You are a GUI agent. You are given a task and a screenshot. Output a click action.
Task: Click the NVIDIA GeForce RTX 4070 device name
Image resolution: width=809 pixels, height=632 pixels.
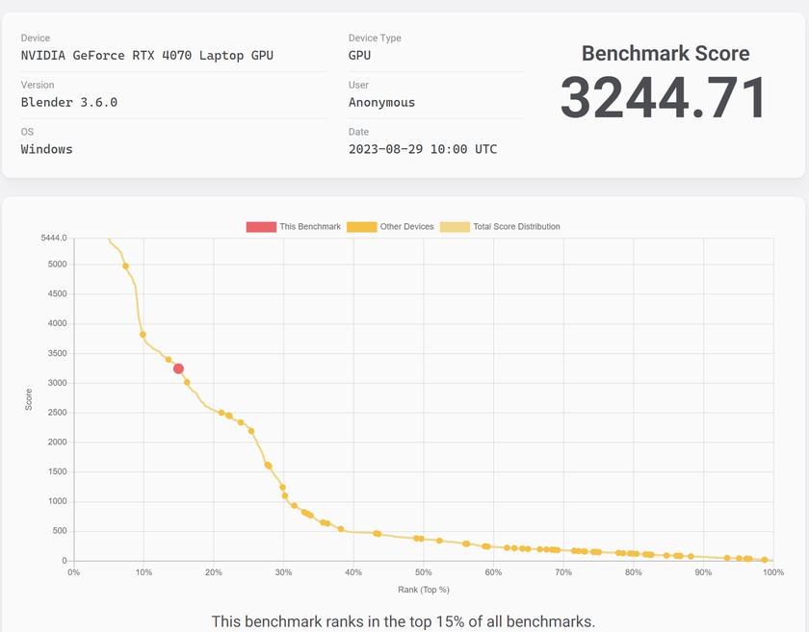click(147, 56)
